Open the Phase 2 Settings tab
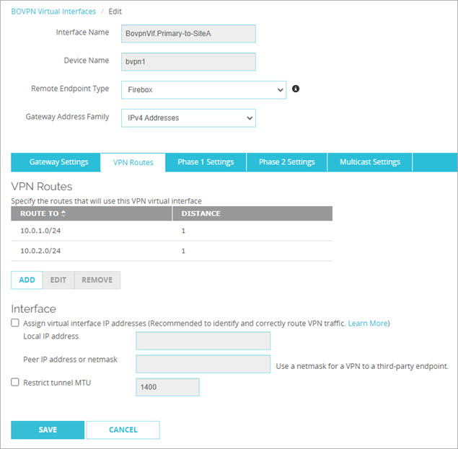This screenshot has height=449, width=458. [x=287, y=162]
